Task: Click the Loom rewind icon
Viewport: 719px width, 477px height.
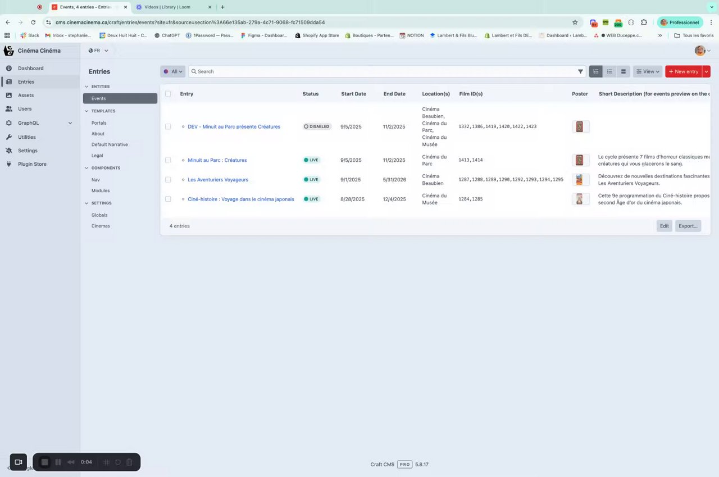Action: pos(71,462)
